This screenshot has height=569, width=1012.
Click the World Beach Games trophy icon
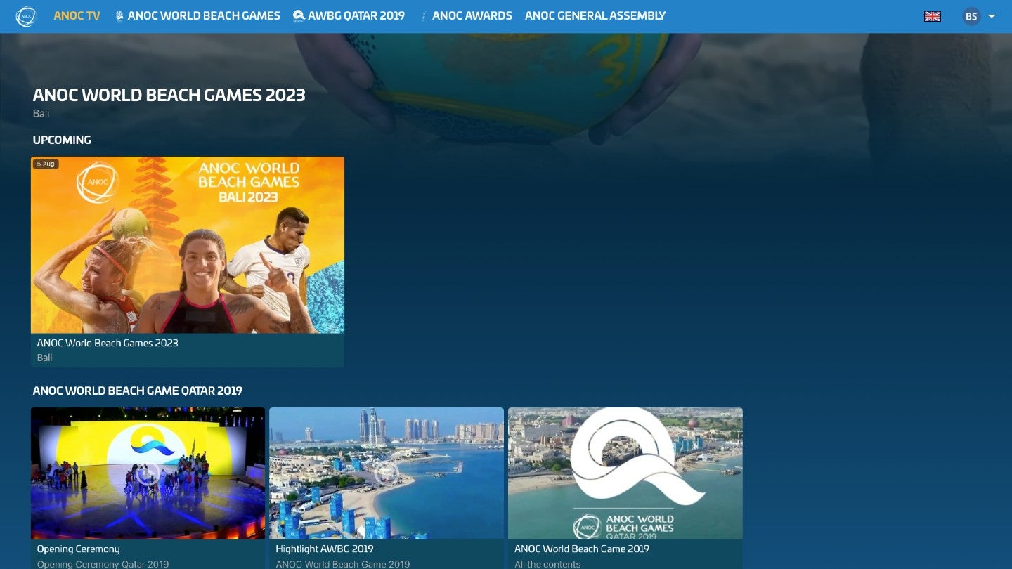pyautogui.click(x=119, y=15)
